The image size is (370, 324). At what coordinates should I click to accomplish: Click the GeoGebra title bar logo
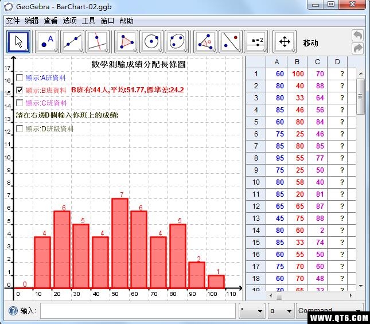9,6
